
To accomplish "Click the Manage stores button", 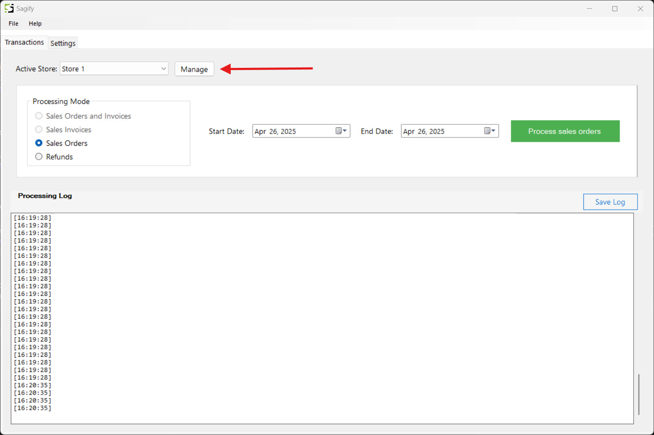I will coord(194,69).
